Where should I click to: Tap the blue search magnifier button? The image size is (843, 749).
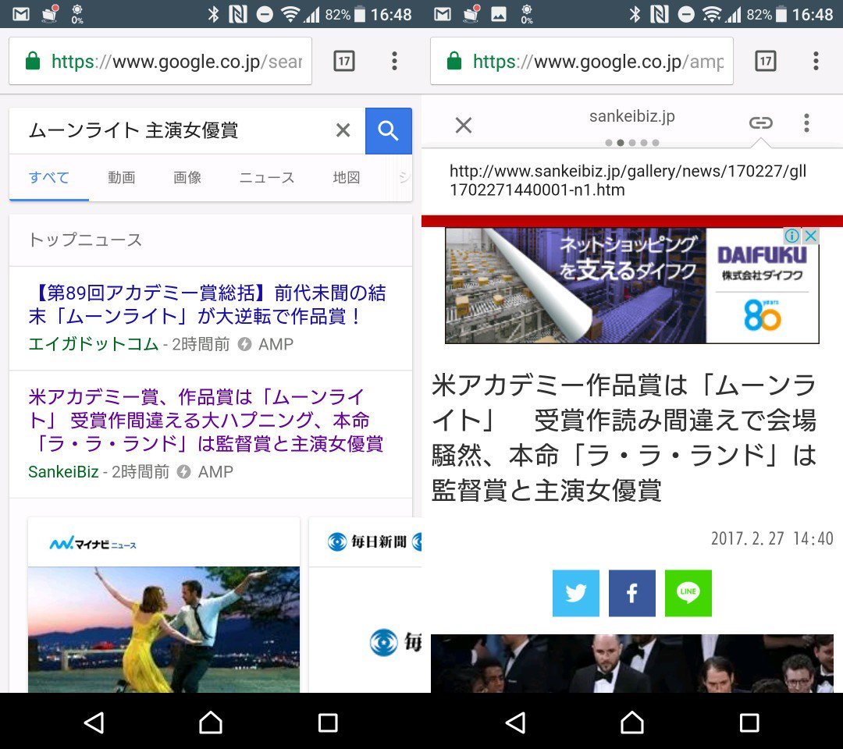[x=388, y=130]
